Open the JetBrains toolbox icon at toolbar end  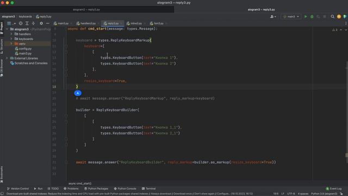[345, 16]
